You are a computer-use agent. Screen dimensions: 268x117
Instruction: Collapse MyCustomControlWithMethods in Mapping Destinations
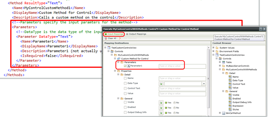(112, 55)
